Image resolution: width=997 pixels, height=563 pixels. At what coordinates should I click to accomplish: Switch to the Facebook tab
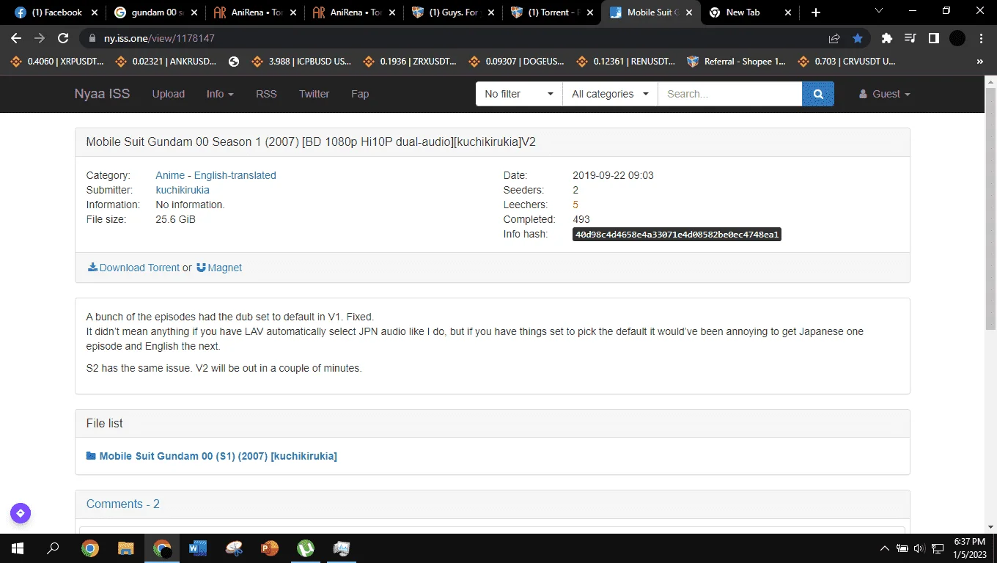click(55, 12)
